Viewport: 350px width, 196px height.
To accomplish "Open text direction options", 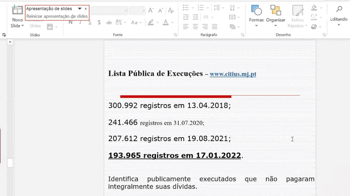I will [235, 8].
